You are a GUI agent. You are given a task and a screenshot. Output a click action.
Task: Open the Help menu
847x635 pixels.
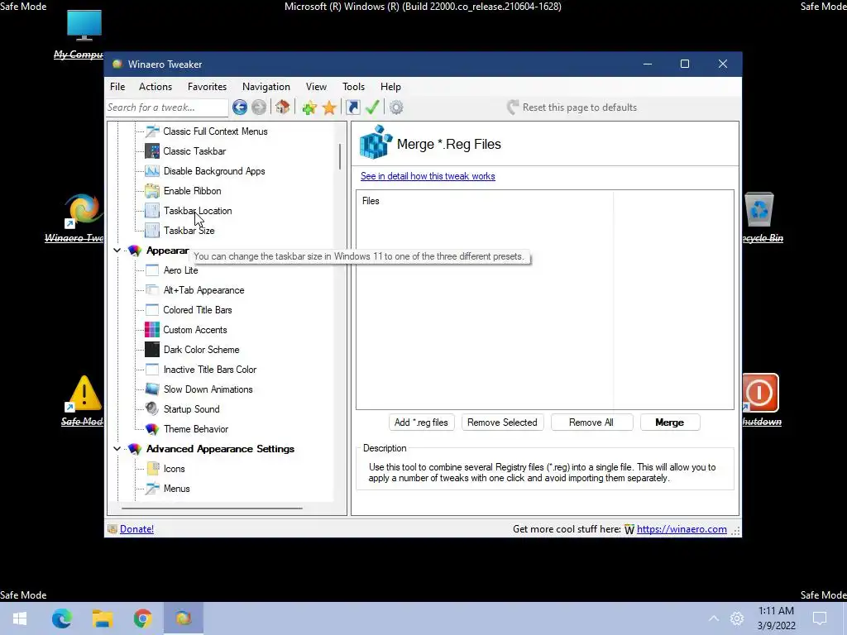[390, 86]
